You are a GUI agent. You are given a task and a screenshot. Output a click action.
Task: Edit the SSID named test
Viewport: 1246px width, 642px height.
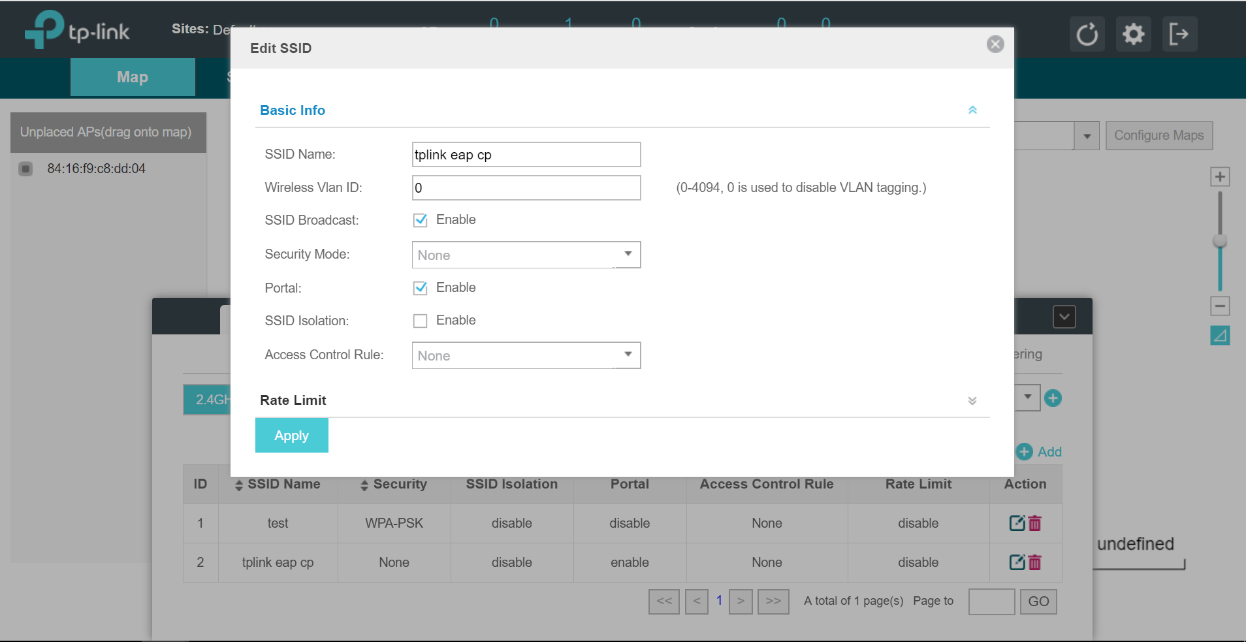click(x=1017, y=523)
